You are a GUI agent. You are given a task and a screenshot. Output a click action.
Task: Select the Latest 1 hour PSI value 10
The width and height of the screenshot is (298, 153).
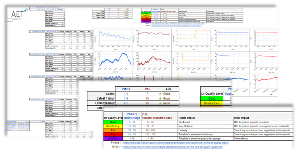tap(147, 98)
